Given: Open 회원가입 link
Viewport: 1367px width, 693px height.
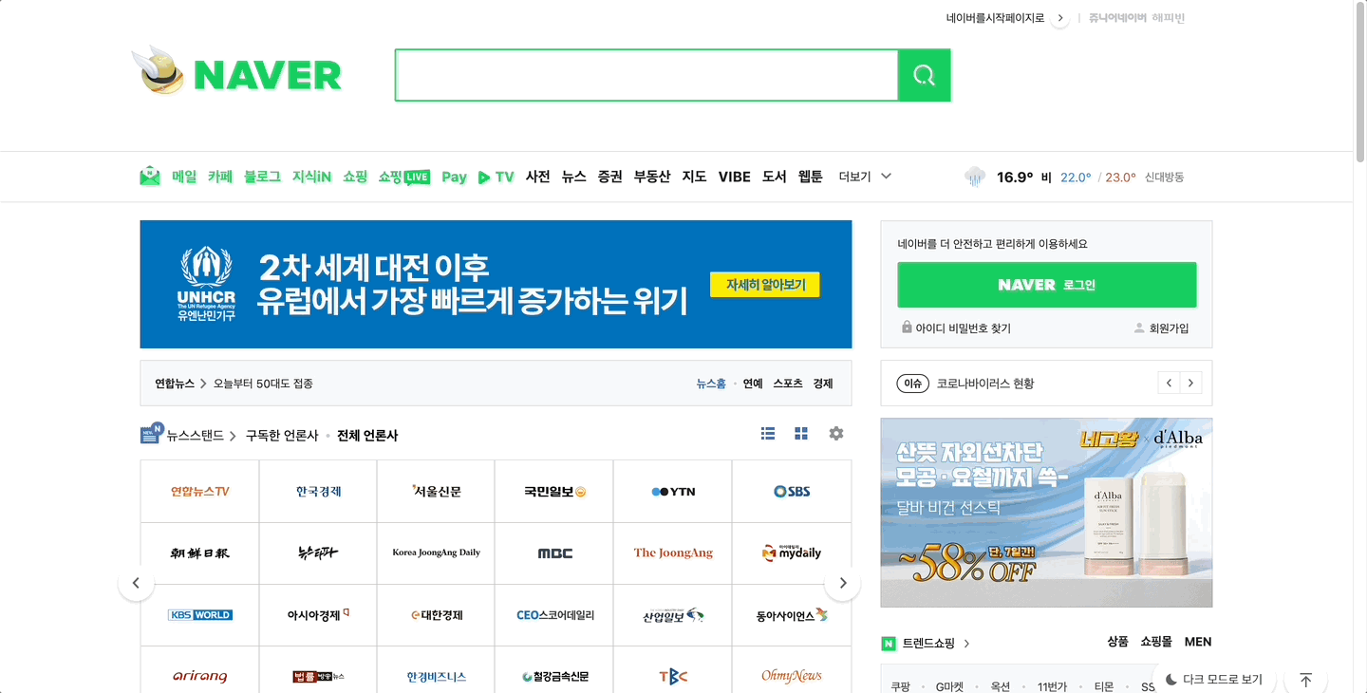Looking at the screenshot, I should tap(1161, 328).
